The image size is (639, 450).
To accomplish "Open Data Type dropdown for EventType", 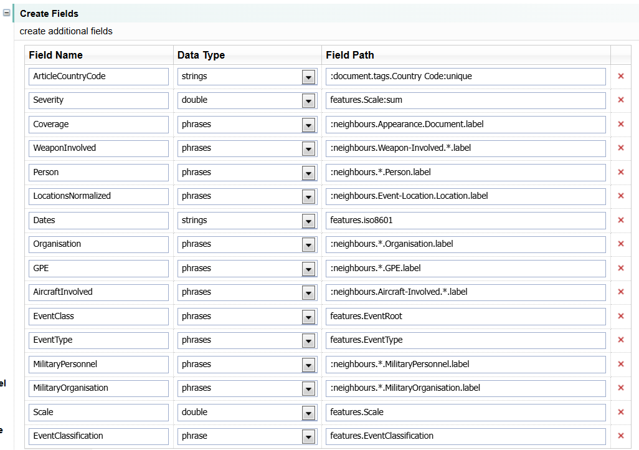I will [x=308, y=340].
